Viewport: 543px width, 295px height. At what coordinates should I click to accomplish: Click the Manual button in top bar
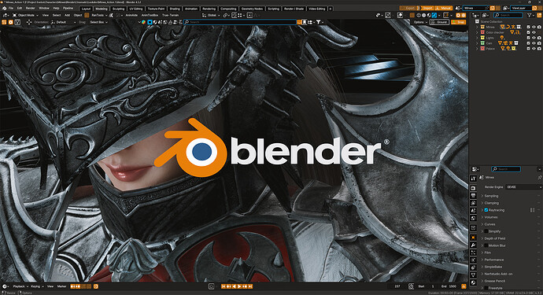[444, 8]
